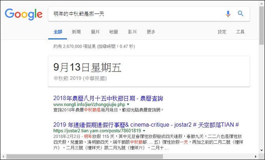The image size is (265, 160).
Task: Click vertical scrollbar up arrow
Action: (x=261, y=3)
